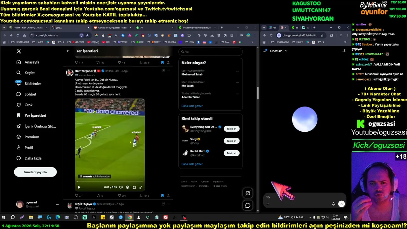Open options for Mohamed Salah trend
407x229 pixels.
(238, 71)
